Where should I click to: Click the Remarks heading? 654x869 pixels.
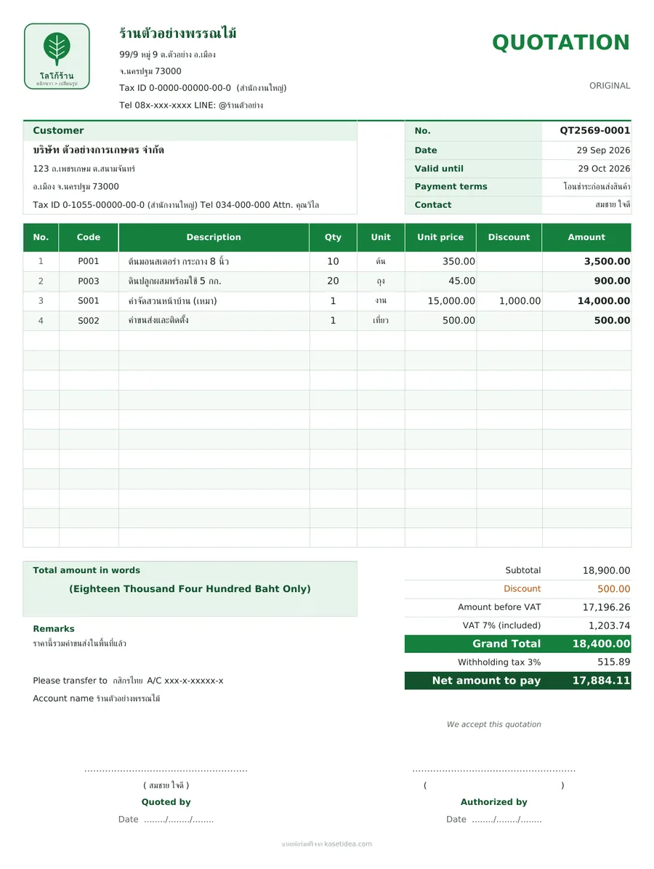(x=54, y=629)
